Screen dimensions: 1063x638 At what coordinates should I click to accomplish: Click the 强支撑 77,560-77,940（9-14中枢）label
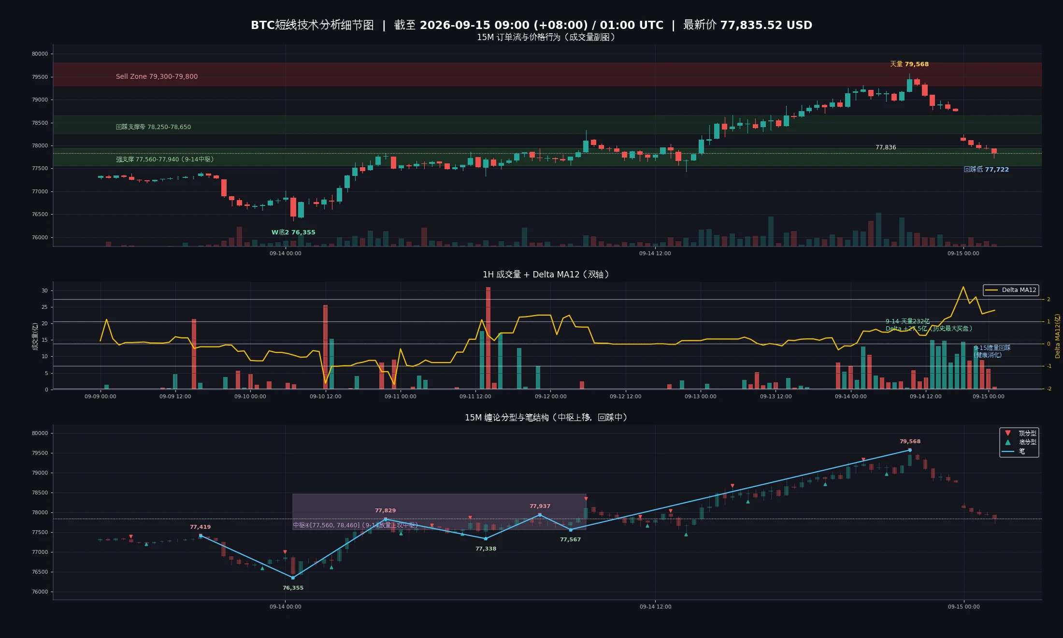click(x=166, y=159)
